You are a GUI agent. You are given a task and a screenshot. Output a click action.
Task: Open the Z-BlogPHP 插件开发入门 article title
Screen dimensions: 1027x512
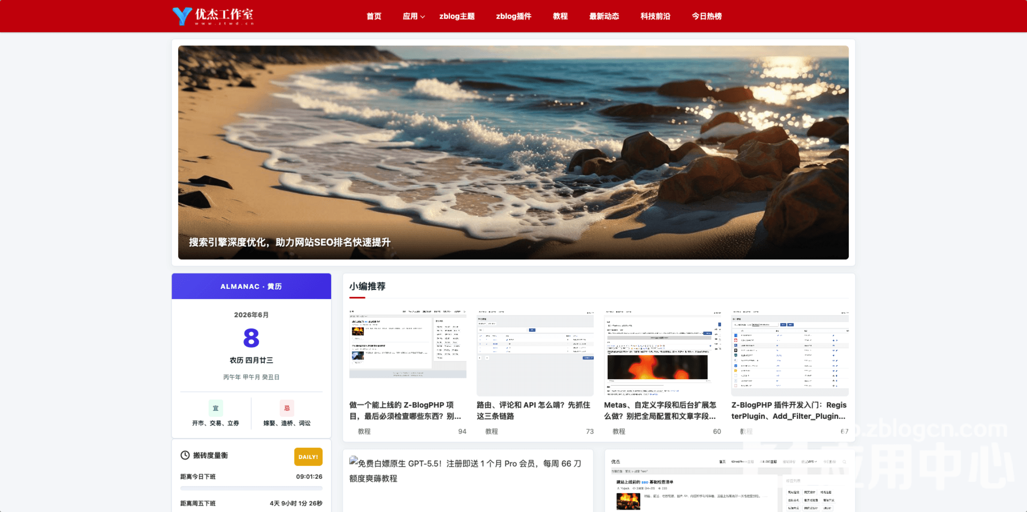coord(789,410)
